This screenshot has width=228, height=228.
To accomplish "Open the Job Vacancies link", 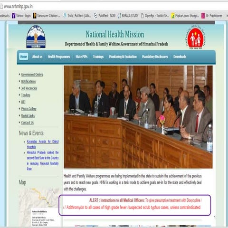I will pos(29,88).
